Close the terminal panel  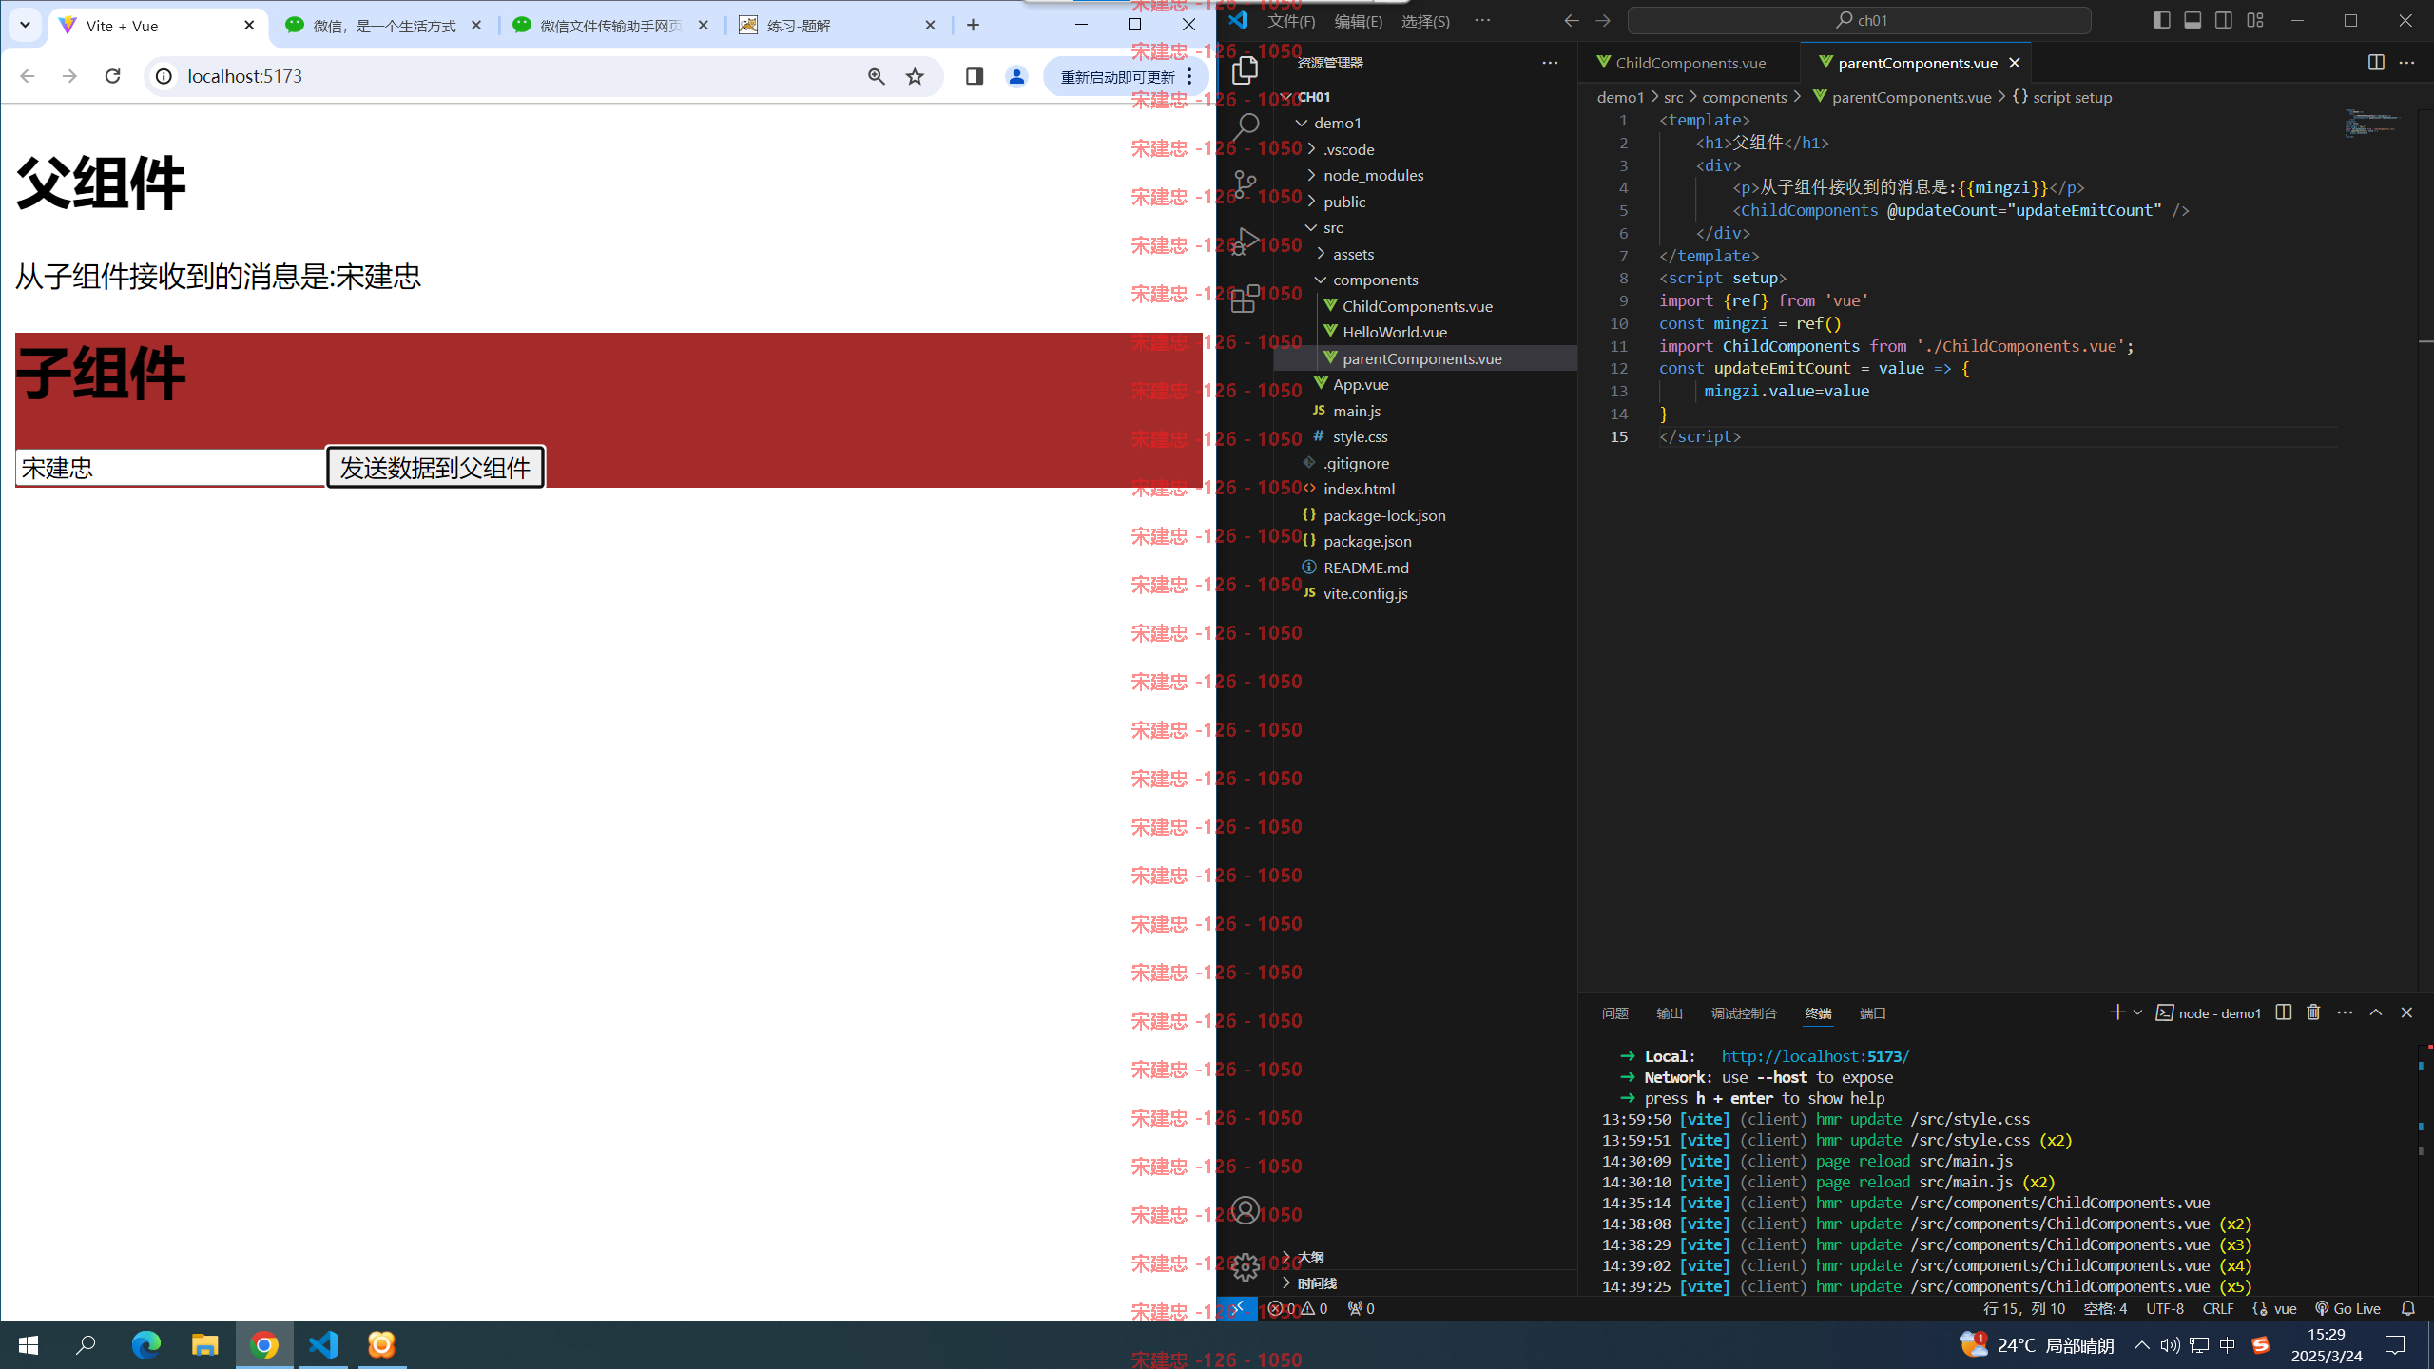pos(2406,1012)
